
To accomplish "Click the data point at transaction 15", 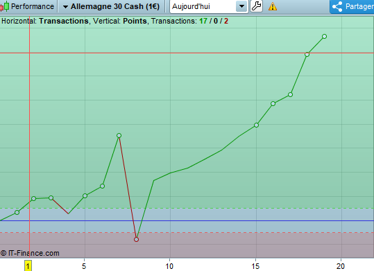I will click(256, 125).
